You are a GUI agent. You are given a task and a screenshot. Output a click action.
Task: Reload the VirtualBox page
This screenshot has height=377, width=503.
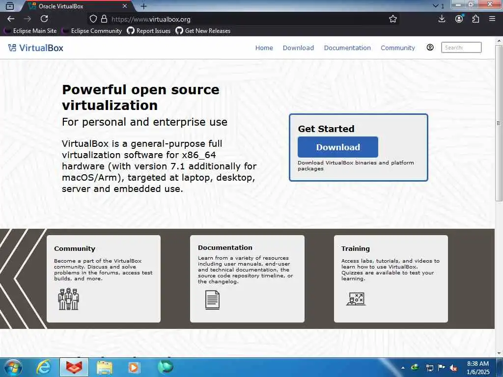(44, 19)
